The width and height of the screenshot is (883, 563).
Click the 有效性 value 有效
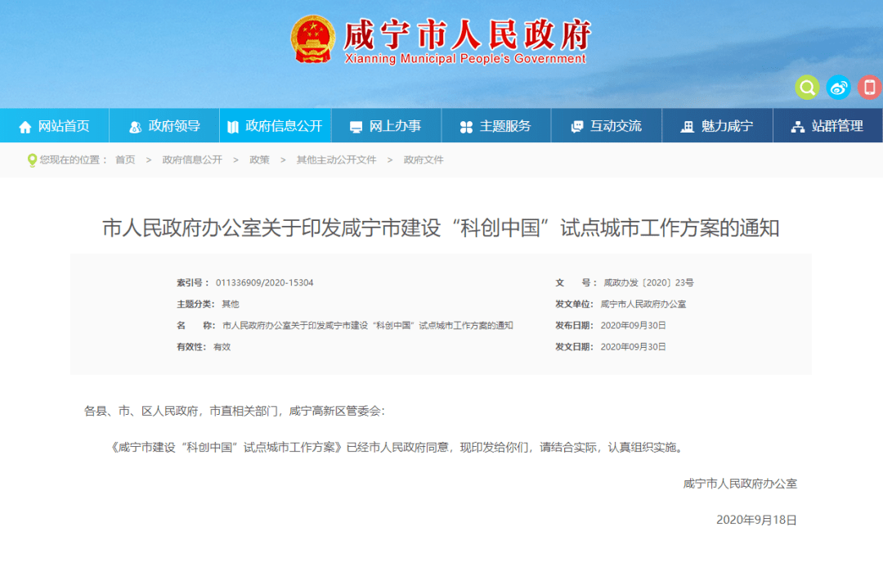click(x=222, y=347)
